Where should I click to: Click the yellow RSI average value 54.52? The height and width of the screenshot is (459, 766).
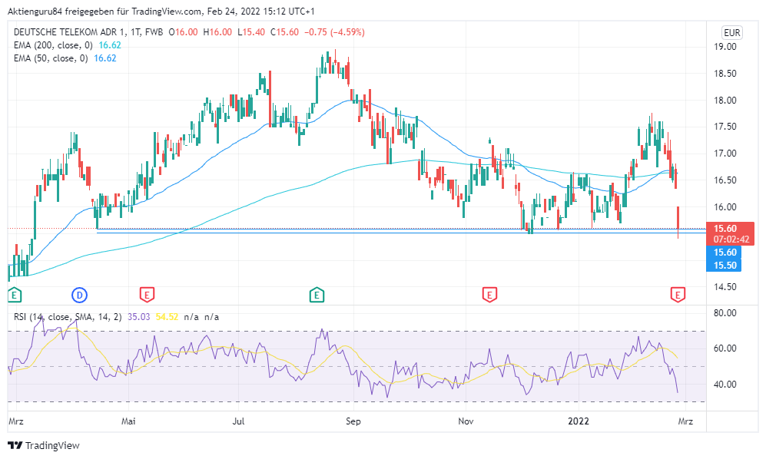[167, 317]
